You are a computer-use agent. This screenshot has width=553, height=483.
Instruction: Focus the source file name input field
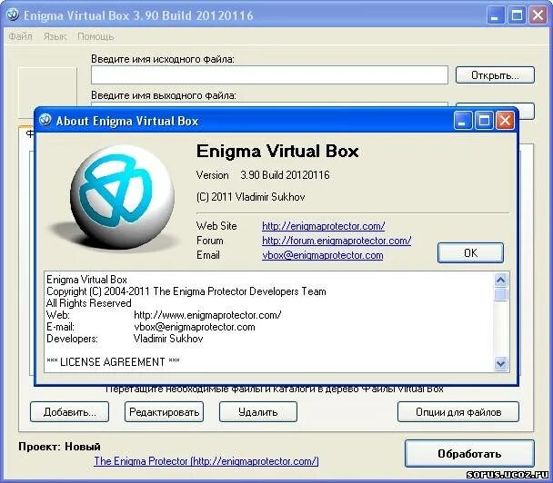click(x=269, y=74)
